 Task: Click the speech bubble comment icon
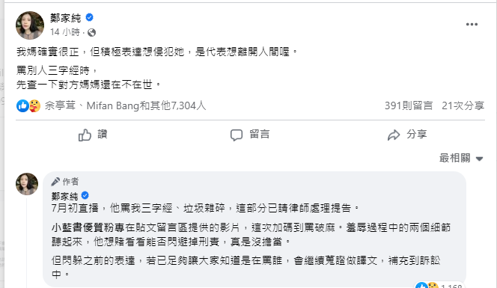click(237, 135)
